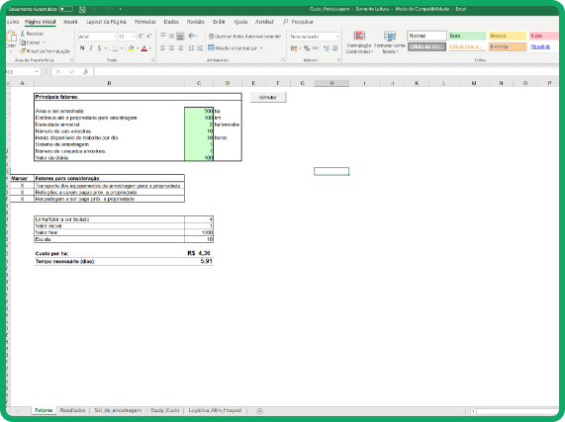
Task: Decrease decimal places
Action: (335, 48)
